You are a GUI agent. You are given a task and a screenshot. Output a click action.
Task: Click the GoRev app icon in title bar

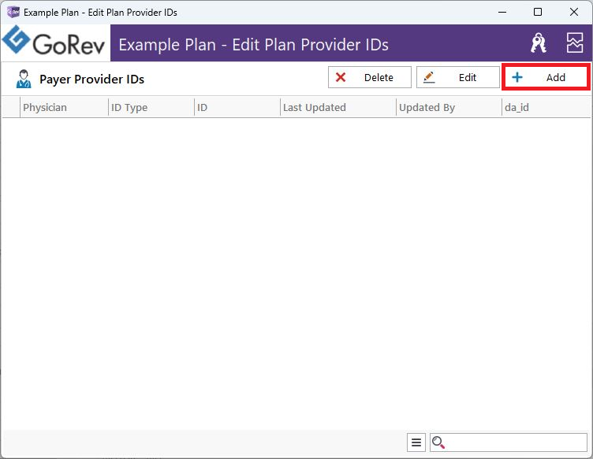point(13,12)
